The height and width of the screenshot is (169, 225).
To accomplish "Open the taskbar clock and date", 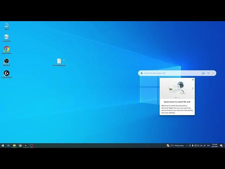I will 215,145.
